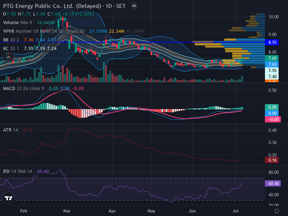This screenshot has width=288, height=216.
Task: Click the 80.00 RSI scale label
Action: click(x=274, y=172)
